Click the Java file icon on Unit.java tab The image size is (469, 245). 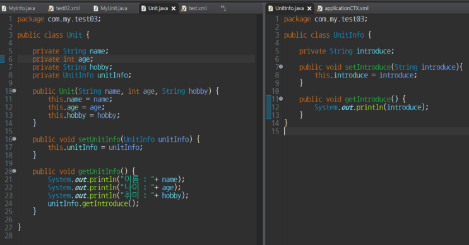pos(143,8)
